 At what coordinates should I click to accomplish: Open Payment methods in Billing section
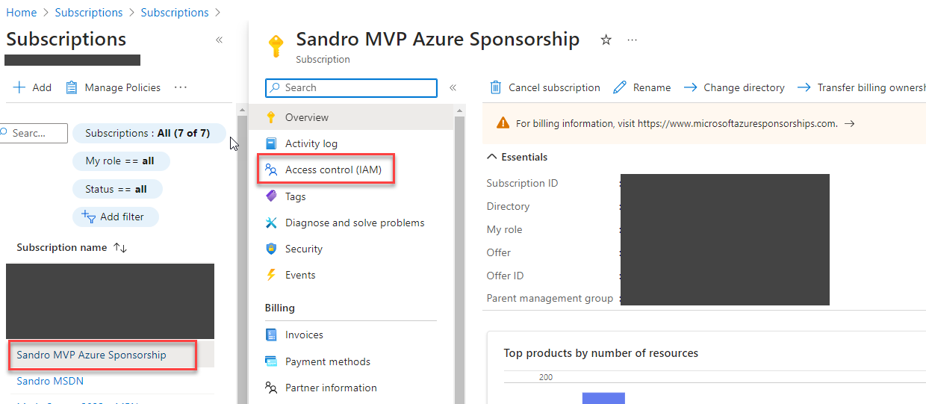tap(327, 361)
